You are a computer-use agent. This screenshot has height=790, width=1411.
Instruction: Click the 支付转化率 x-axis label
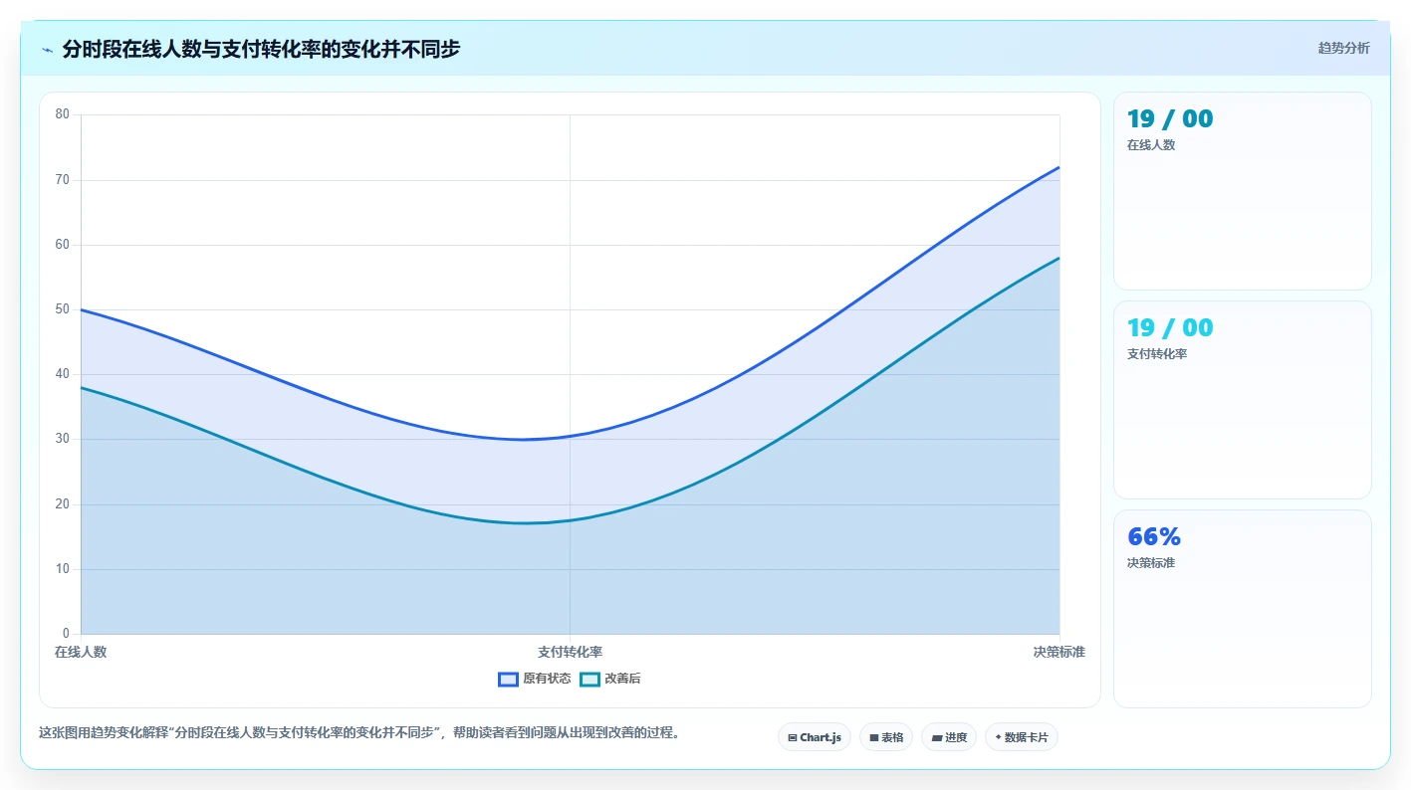570,652
